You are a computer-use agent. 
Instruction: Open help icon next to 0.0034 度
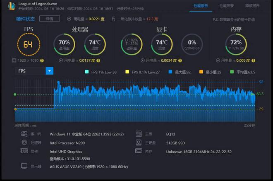pos(180,60)
